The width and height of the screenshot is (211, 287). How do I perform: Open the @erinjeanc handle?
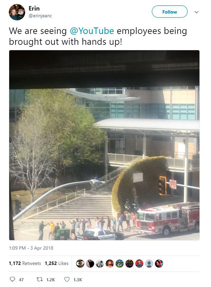[x=40, y=16]
